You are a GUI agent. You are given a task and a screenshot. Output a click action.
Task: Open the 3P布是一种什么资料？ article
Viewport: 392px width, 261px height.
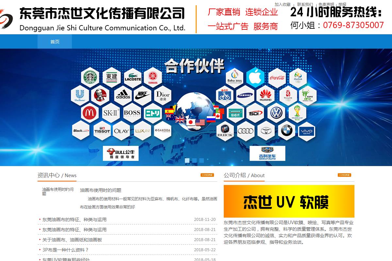65,250
